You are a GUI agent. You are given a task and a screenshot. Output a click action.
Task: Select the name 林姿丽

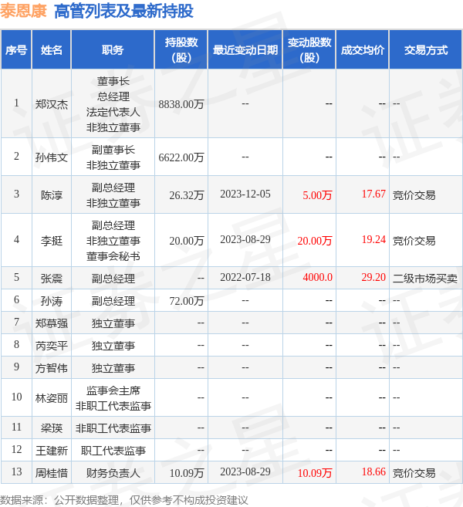click(x=52, y=398)
